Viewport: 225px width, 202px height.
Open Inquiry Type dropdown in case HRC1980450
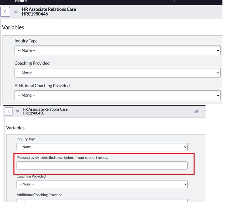pyautogui.click(x=102, y=147)
